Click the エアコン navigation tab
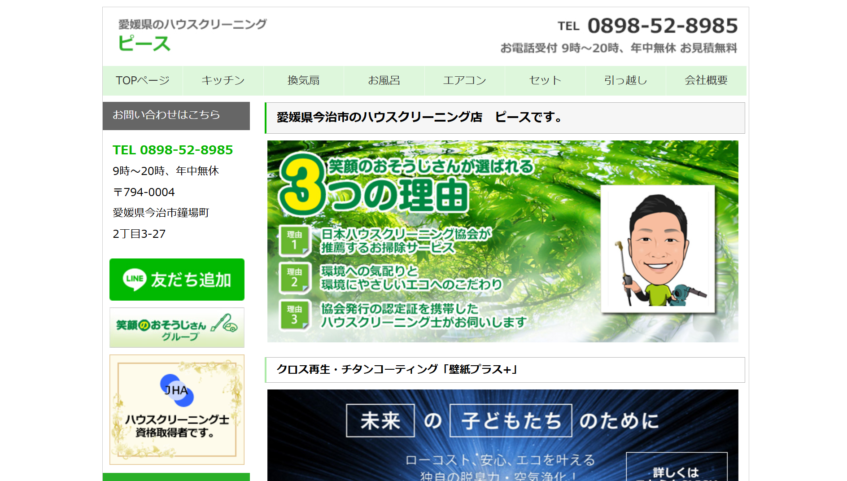The width and height of the screenshot is (847, 481). click(464, 80)
